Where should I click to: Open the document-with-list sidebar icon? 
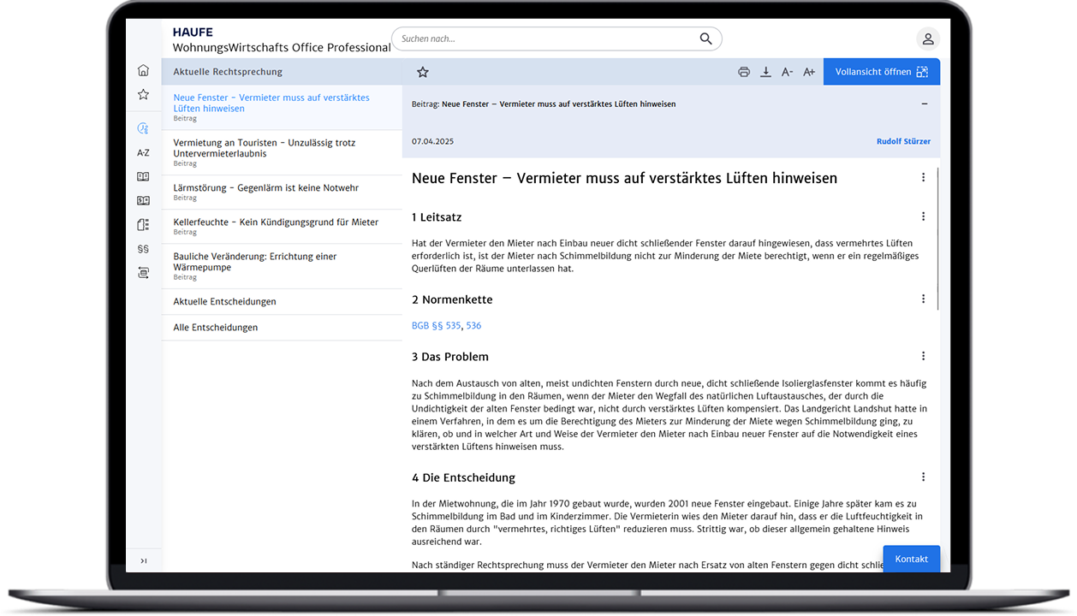(143, 225)
